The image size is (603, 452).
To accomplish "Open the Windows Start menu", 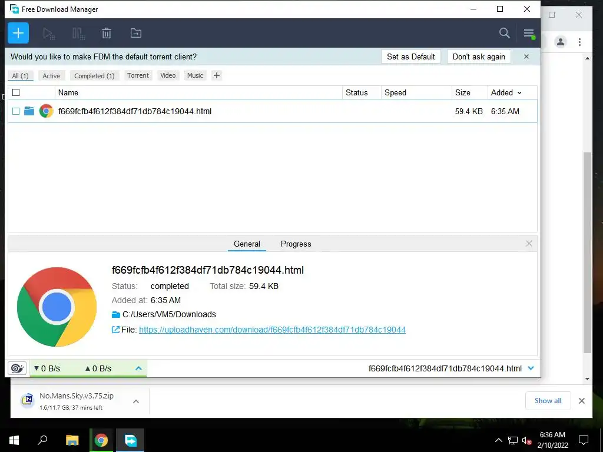I will (x=14, y=440).
